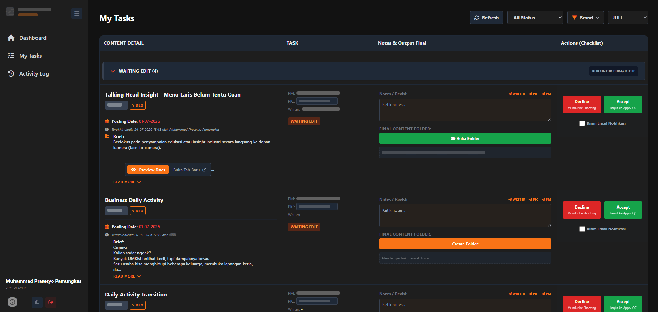Click the Dashboard home icon

coord(11,38)
